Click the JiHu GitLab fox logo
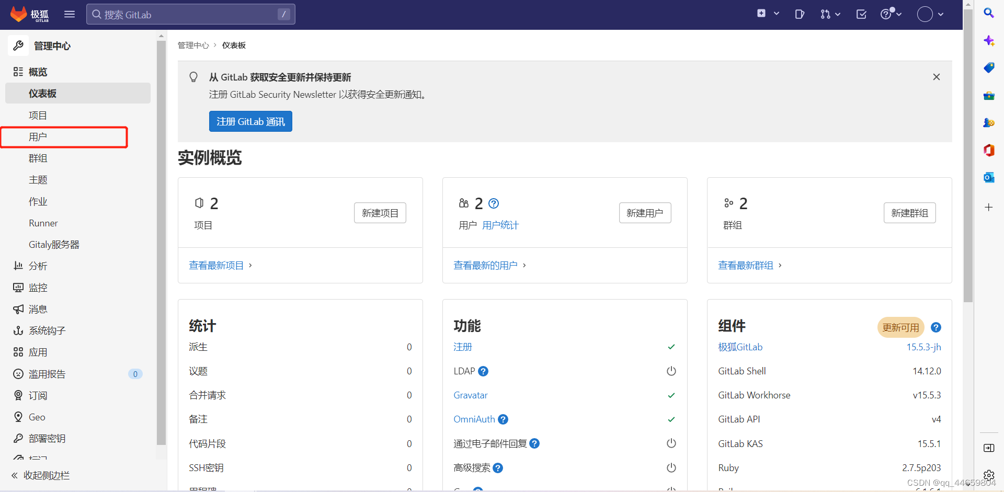Image resolution: width=1004 pixels, height=492 pixels. [x=30, y=14]
